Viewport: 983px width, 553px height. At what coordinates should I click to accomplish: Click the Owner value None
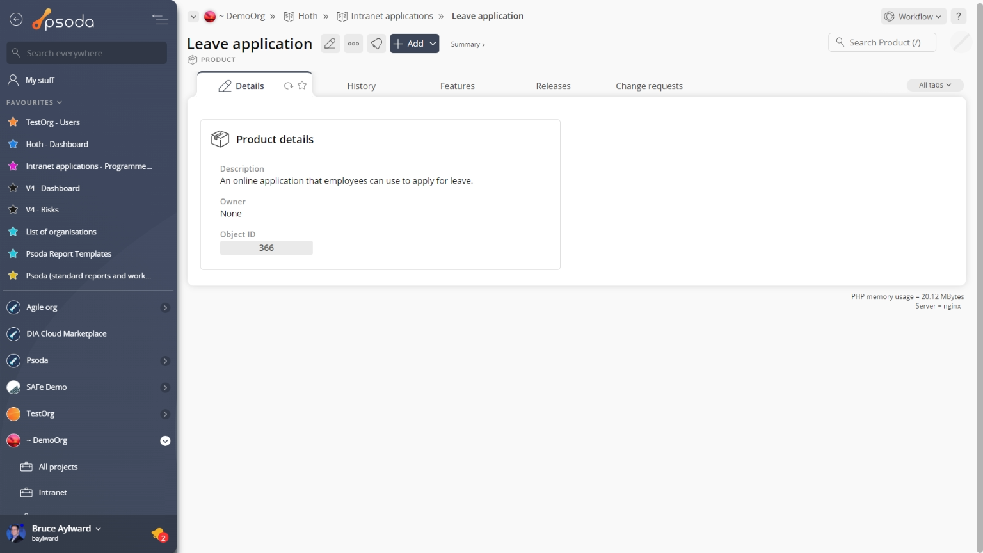[231, 214]
